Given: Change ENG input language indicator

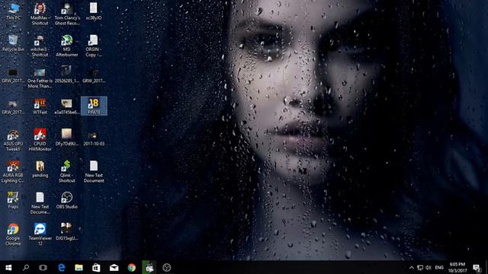Looking at the screenshot, I should (439, 267).
